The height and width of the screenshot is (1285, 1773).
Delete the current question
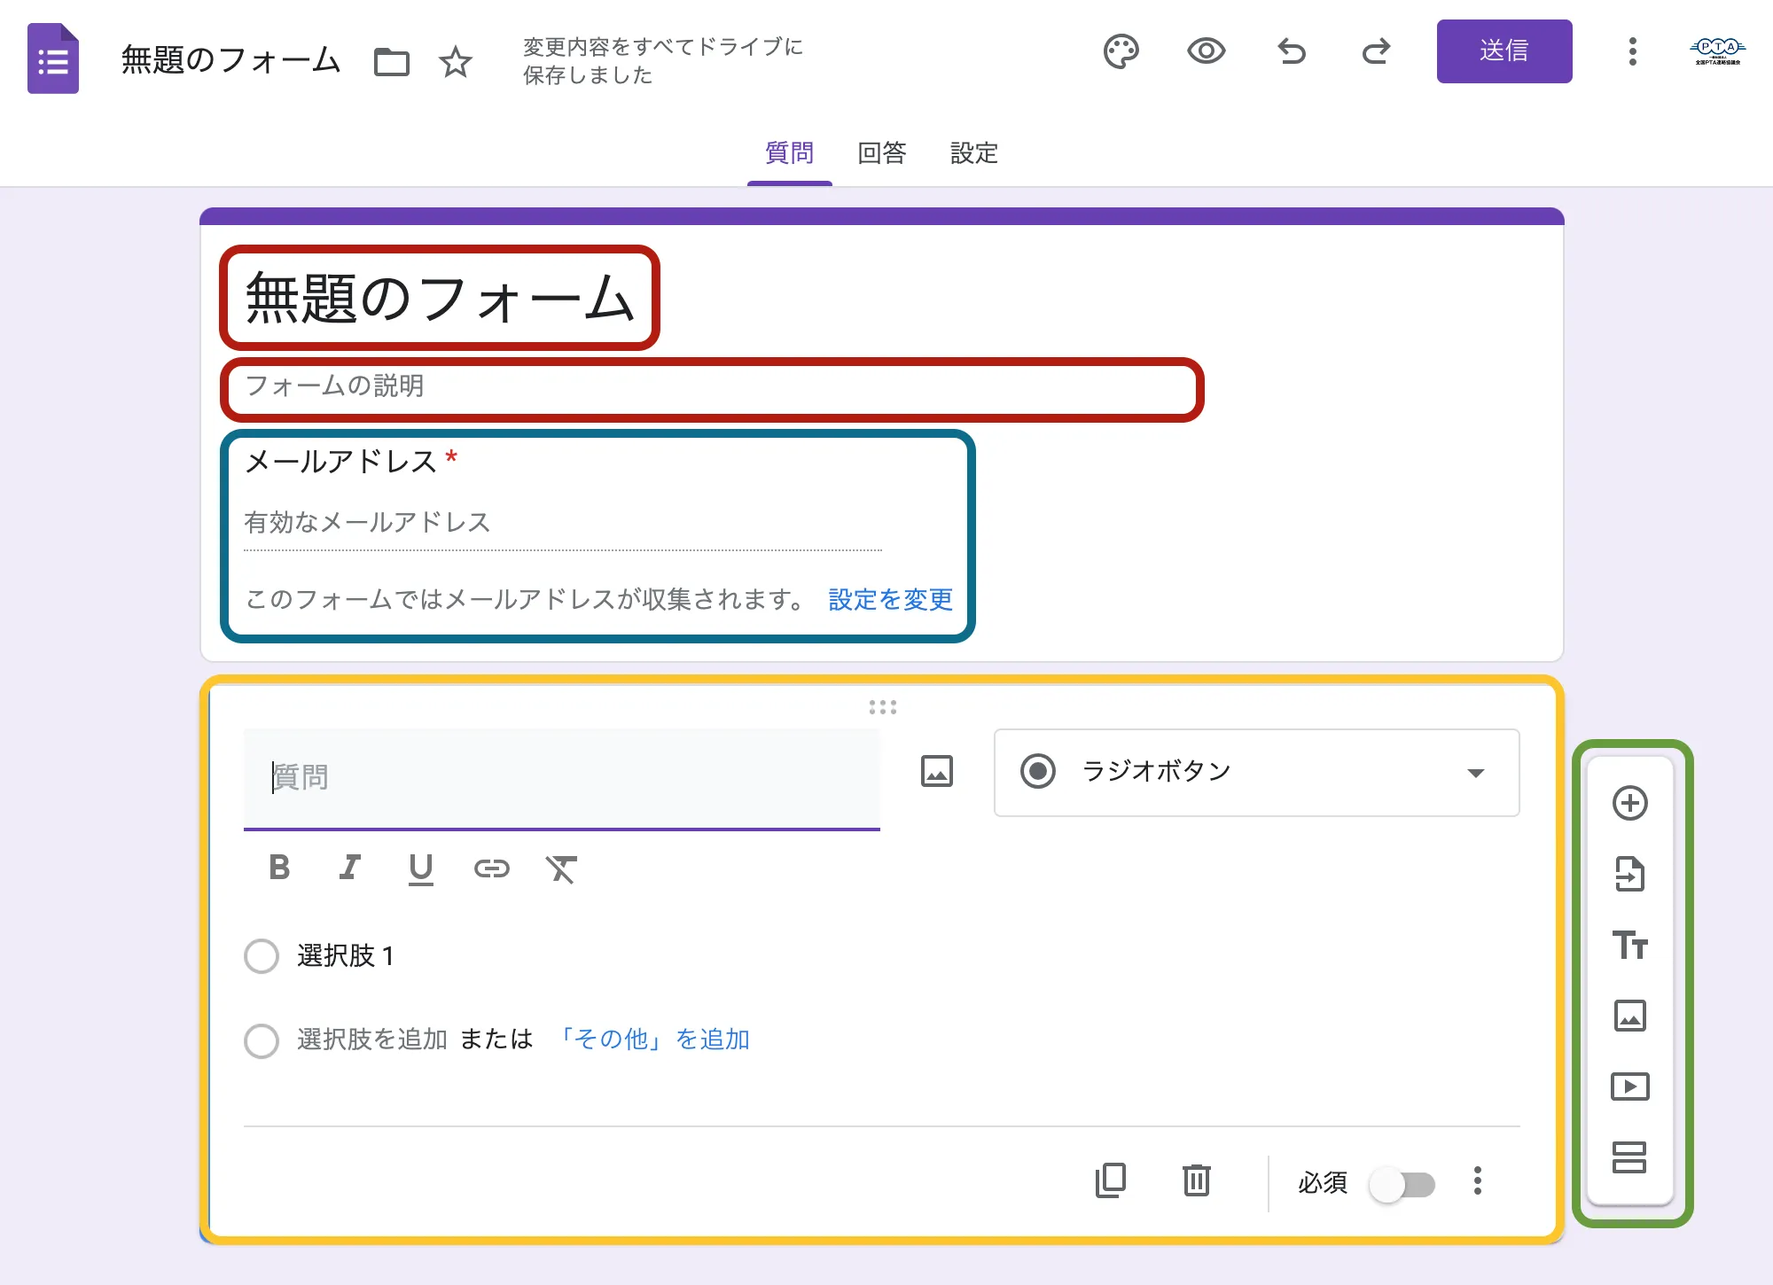(x=1196, y=1180)
